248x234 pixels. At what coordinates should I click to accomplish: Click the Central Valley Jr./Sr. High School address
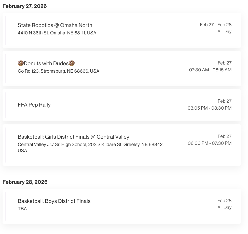coord(90,145)
